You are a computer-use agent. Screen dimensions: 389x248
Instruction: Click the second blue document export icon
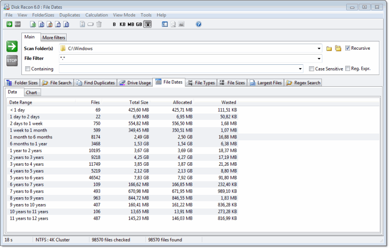41,24
